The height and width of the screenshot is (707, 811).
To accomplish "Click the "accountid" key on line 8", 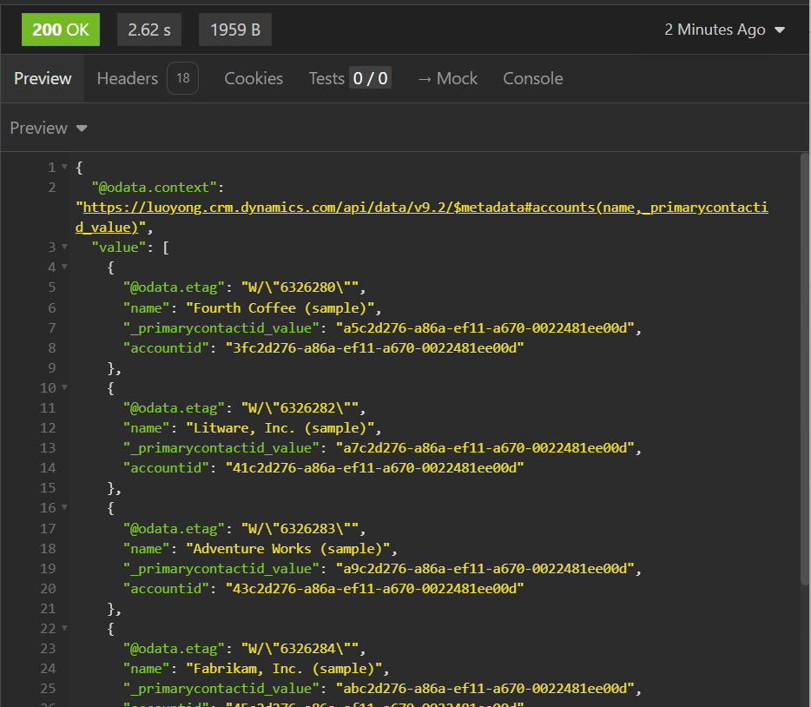I will 166,348.
